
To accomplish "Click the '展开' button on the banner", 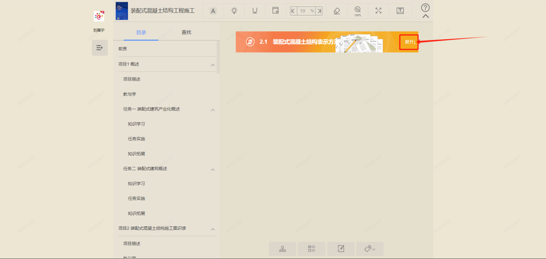I will 409,42.
